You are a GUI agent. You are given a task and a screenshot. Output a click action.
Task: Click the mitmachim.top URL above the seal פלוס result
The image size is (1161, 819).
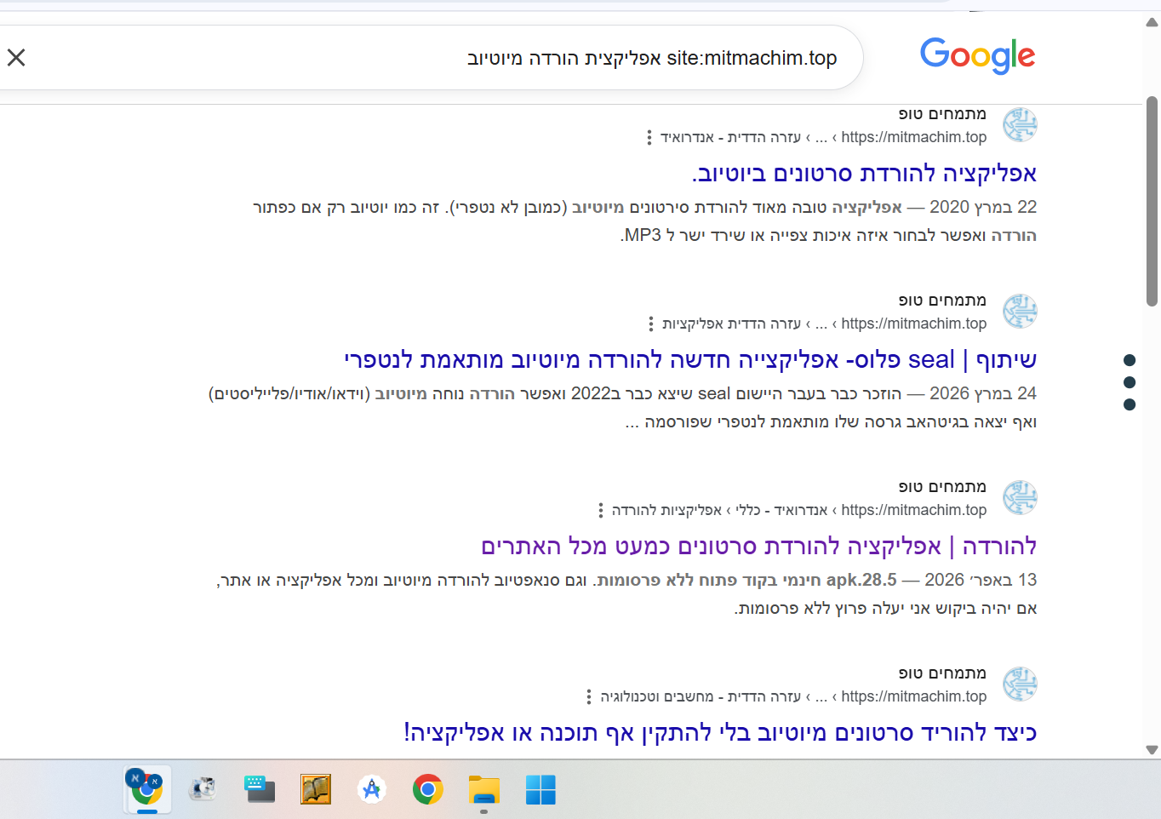913,324
